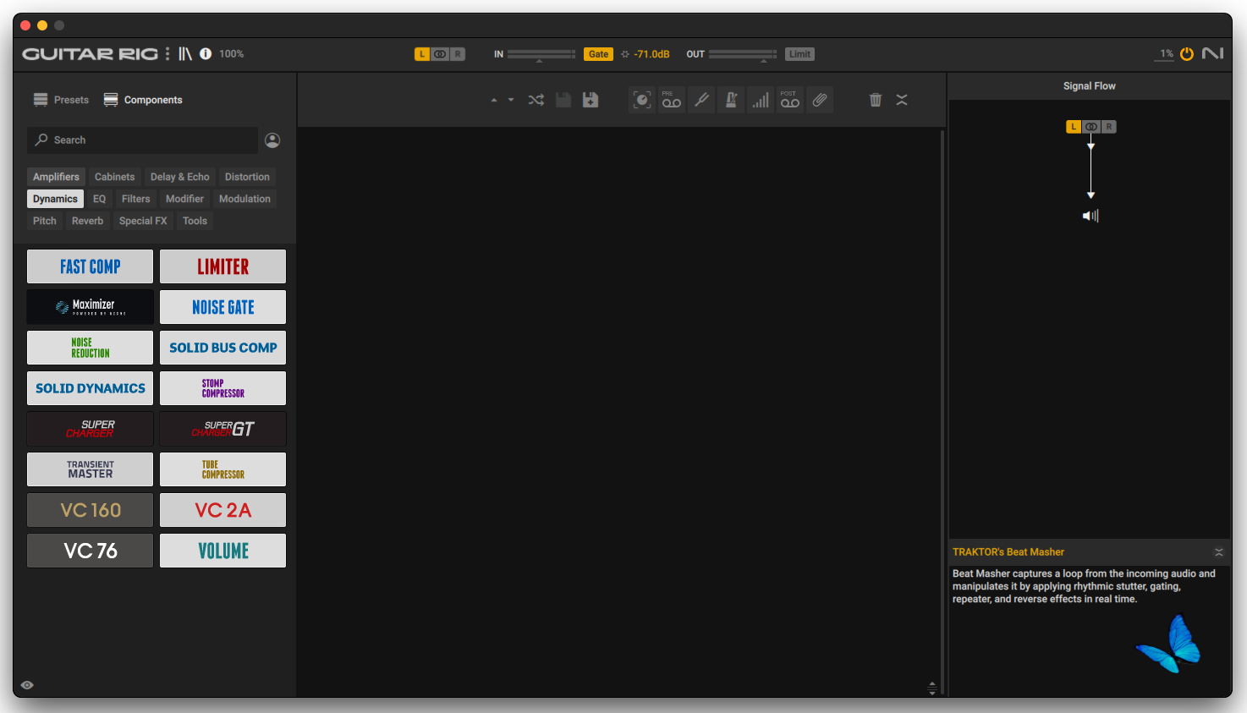Select the Modulation category tag

[x=244, y=199]
